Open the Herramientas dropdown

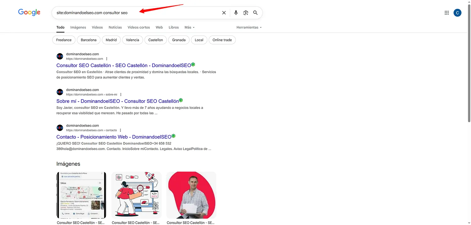click(249, 27)
